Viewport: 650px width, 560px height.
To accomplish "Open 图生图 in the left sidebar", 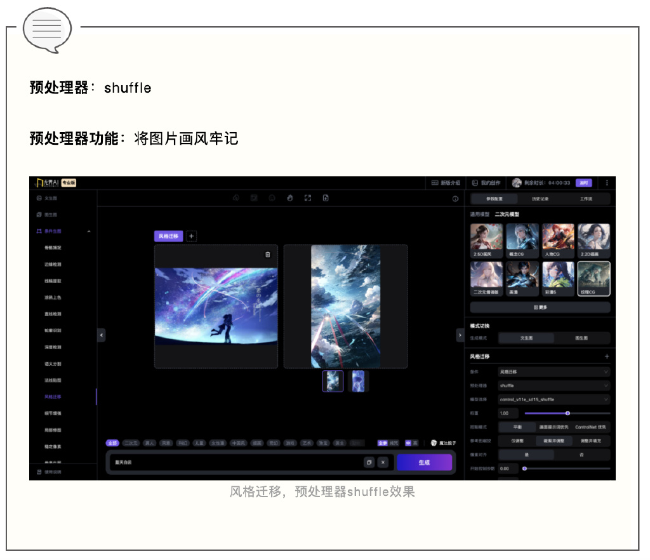I will 47,215.
